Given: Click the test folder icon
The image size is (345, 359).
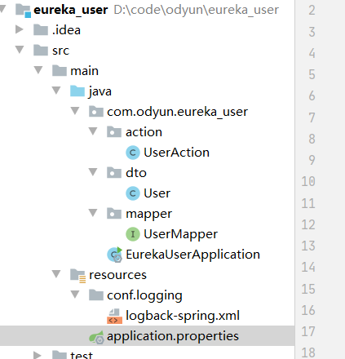Looking at the screenshot, I should (60, 355).
